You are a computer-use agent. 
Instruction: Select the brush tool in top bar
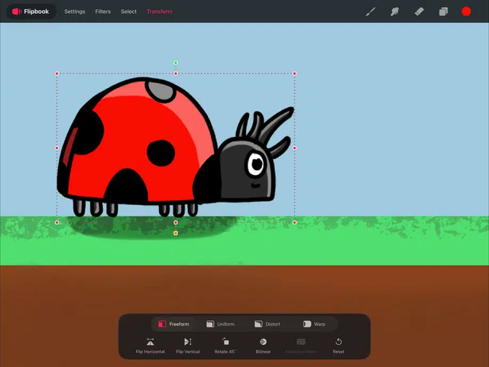click(x=371, y=11)
